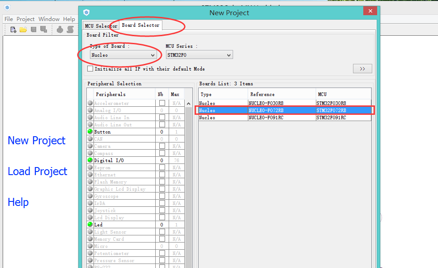Click the Generate Report scroll icon
The image size is (438, 268).
pos(70,29)
